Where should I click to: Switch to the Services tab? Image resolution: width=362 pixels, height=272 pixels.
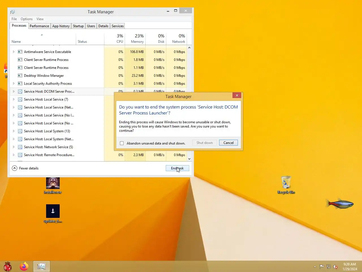pyautogui.click(x=118, y=26)
